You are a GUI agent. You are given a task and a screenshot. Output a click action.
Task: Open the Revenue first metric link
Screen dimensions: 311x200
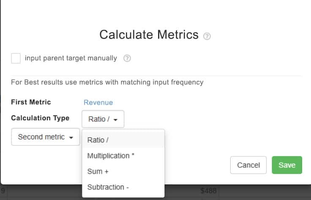tap(98, 103)
